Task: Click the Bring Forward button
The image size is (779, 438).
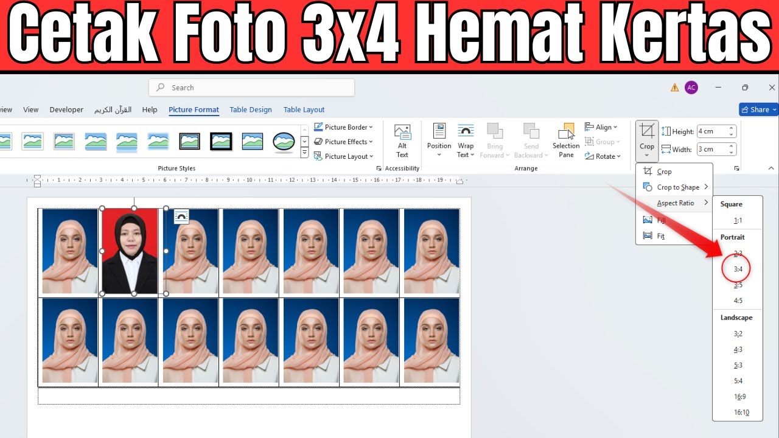Action: pyautogui.click(x=495, y=141)
